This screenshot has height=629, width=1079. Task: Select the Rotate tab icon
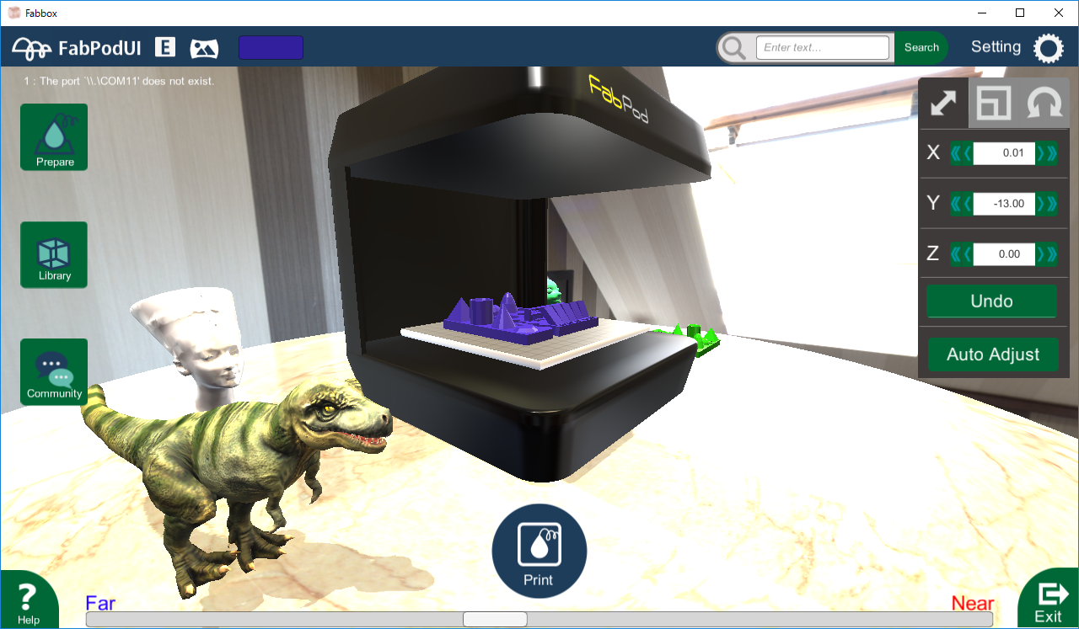coord(1044,104)
